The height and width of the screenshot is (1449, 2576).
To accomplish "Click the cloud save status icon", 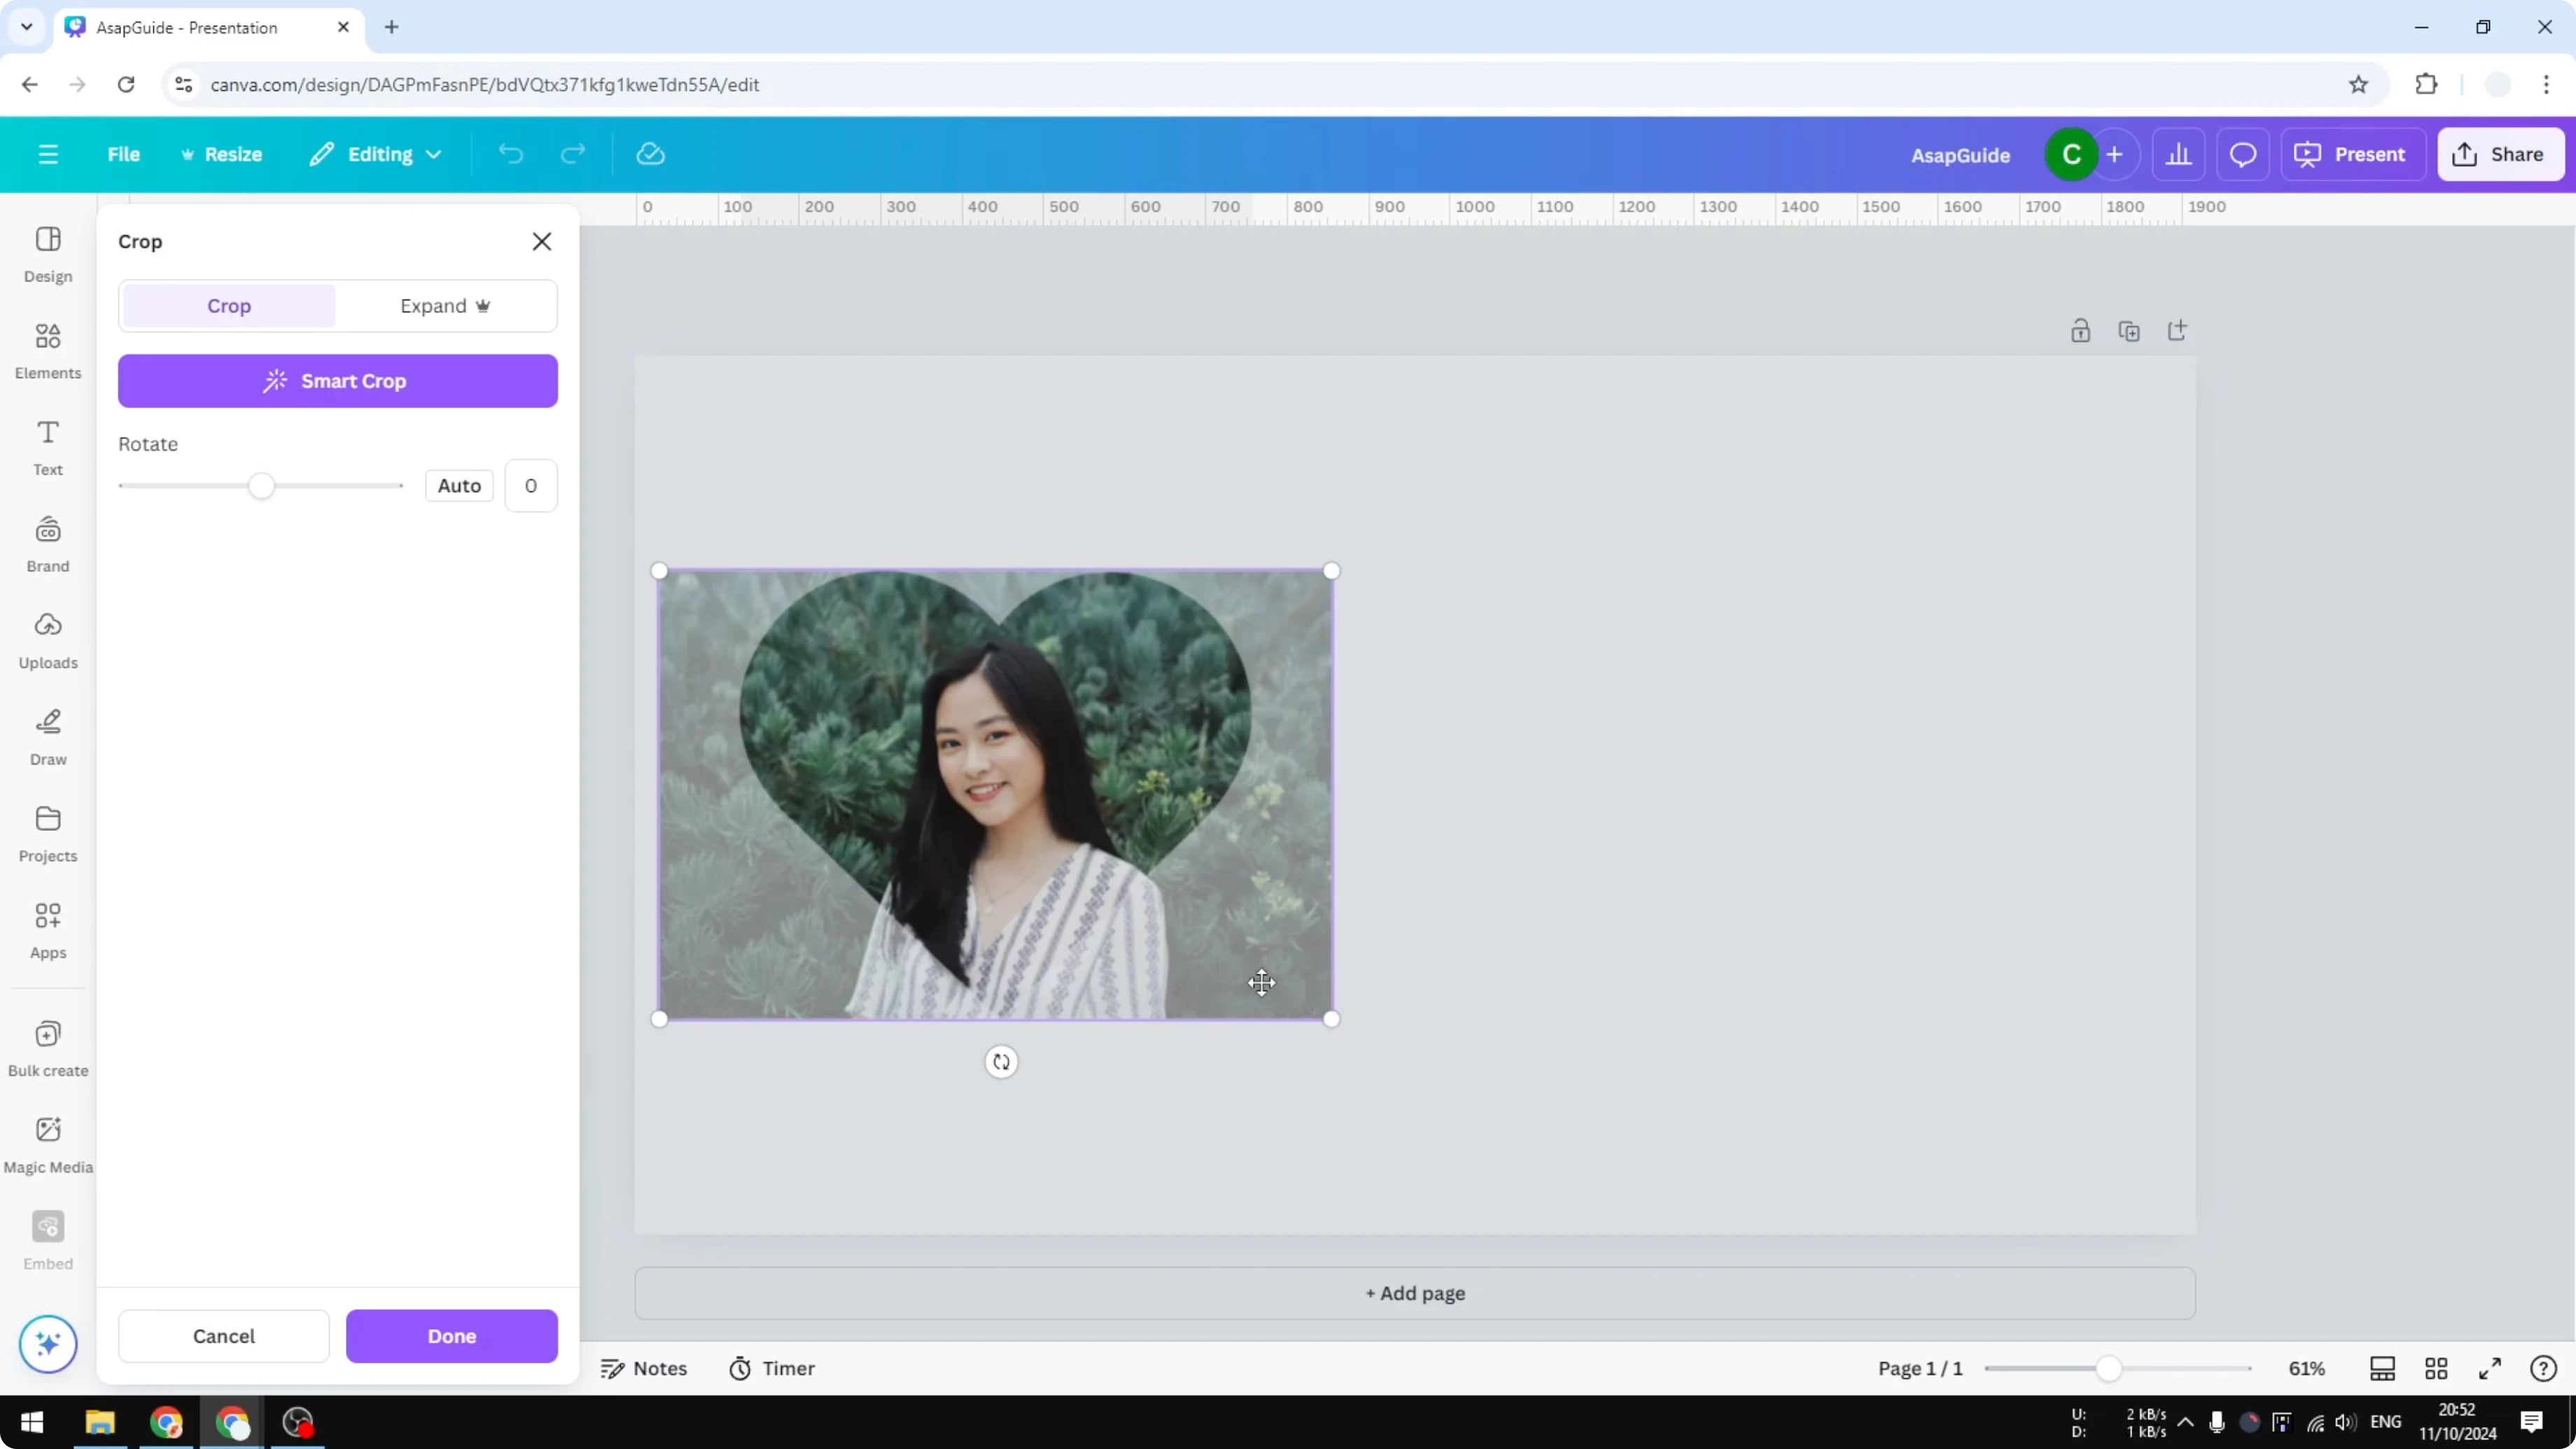I will 650,153.
